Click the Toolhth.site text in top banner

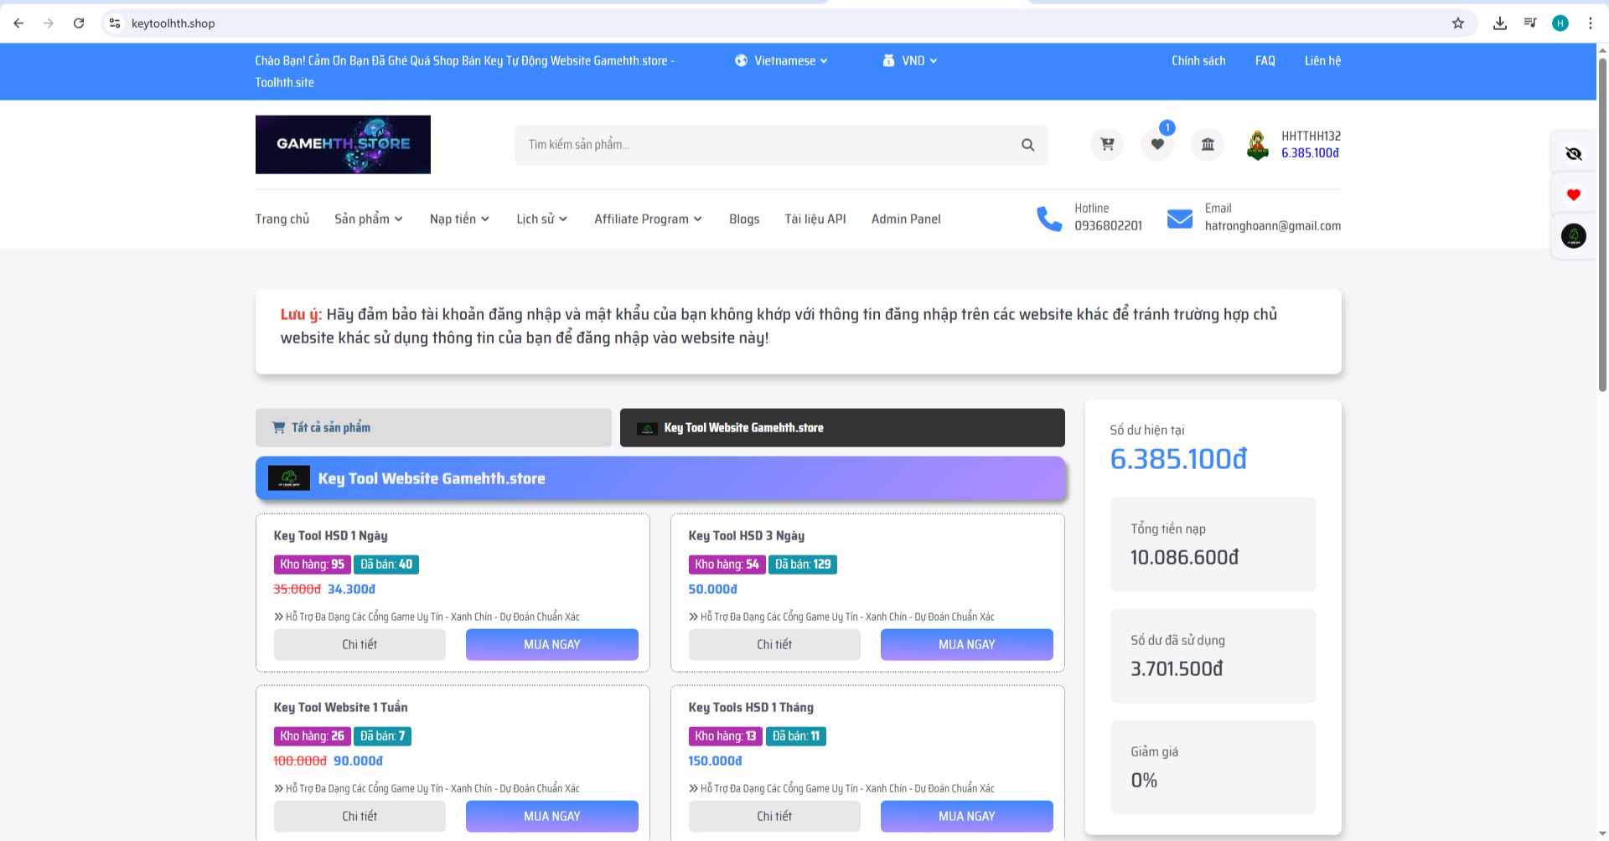coord(285,82)
